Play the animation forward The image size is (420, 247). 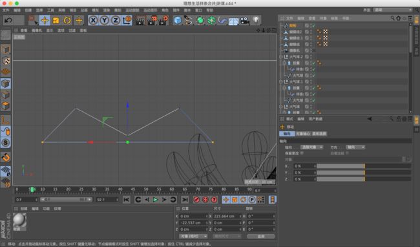tap(155, 200)
